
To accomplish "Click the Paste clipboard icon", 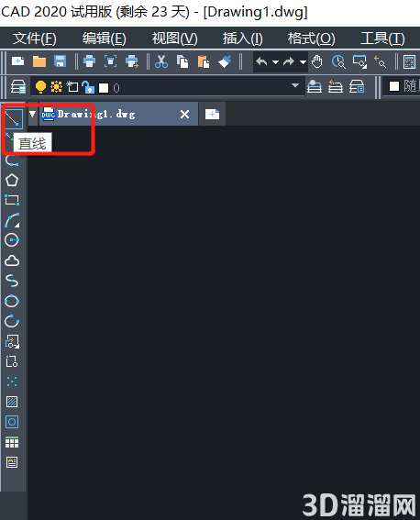I will [x=204, y=61].
